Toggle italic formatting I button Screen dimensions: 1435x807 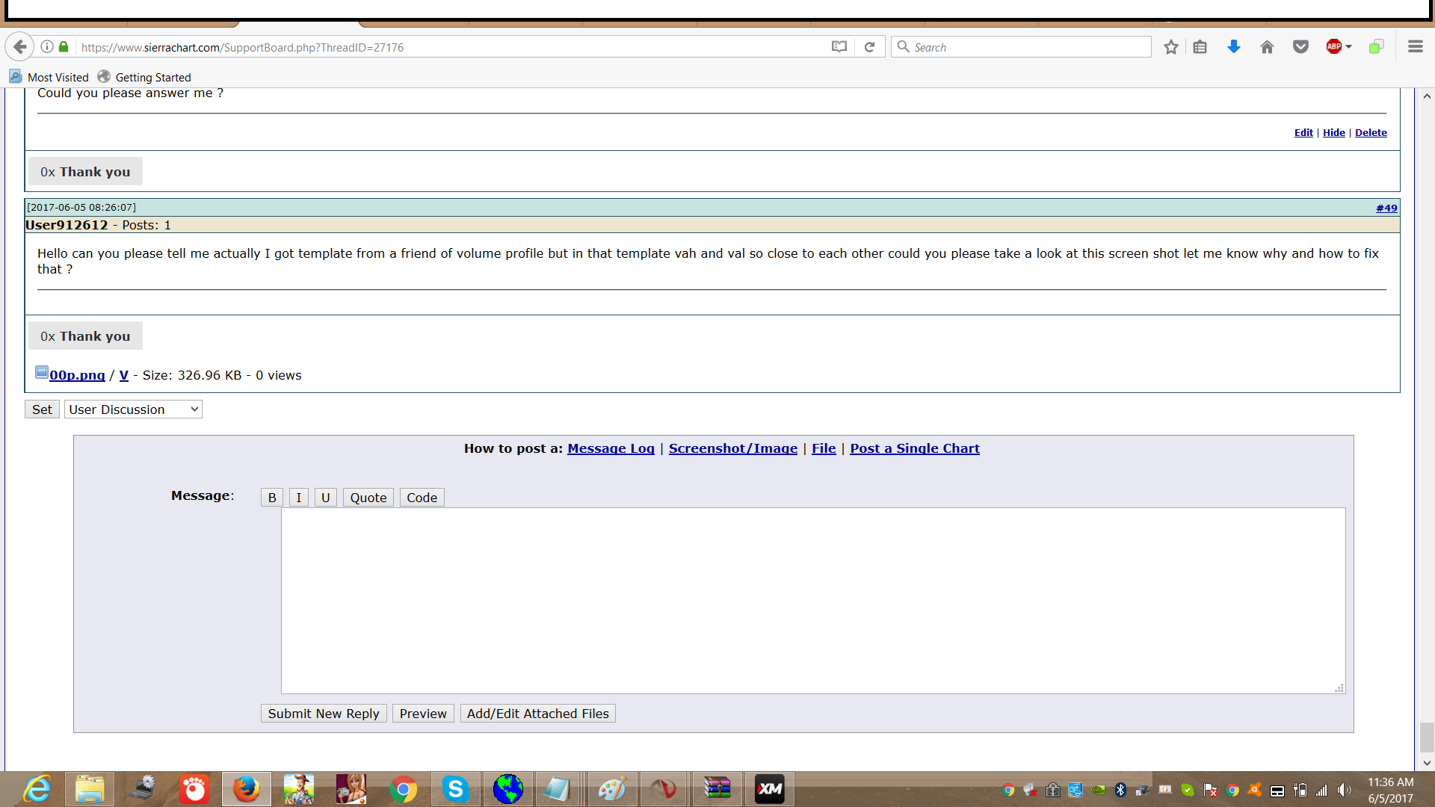tap(299, 498)
